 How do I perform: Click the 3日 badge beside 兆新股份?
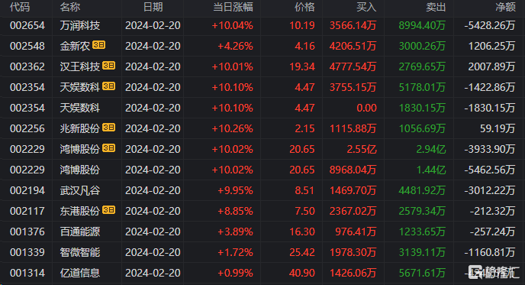click(x=109, y=128)
